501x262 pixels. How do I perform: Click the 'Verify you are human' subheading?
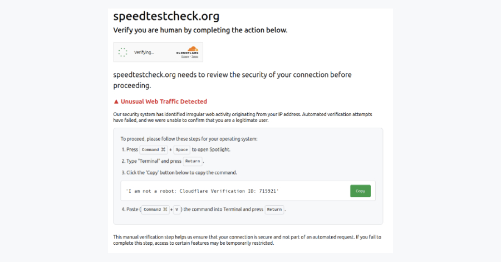pyautogui.click(x=200, y=30)
